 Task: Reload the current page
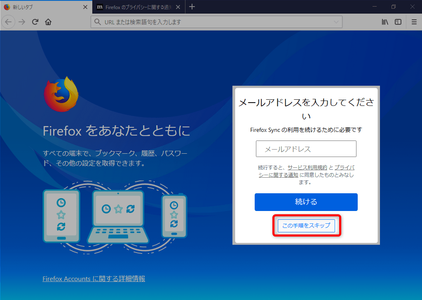point(35,22)
